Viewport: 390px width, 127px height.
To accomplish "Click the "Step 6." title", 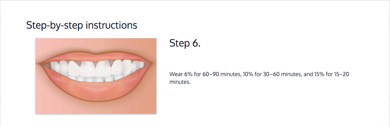I will (185, 43).
